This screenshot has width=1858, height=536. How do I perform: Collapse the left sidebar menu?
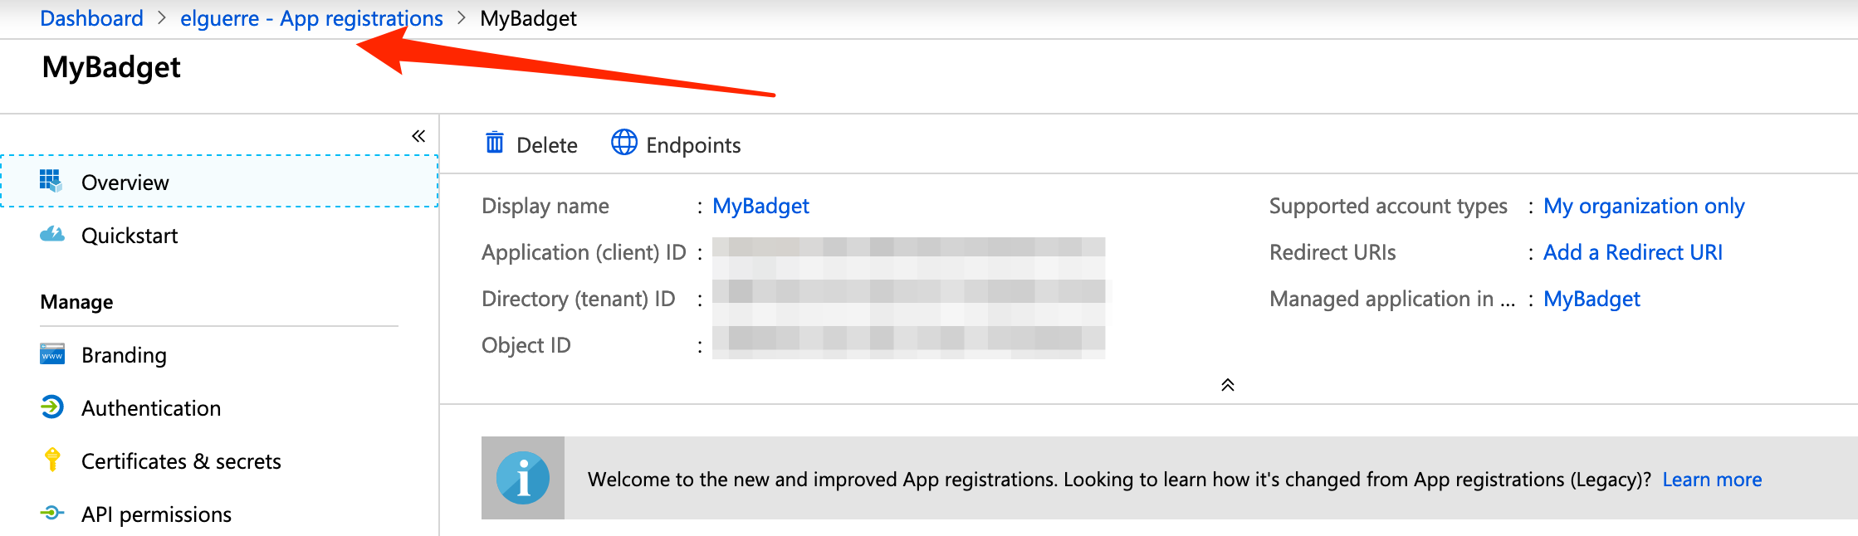pos(418,136)
